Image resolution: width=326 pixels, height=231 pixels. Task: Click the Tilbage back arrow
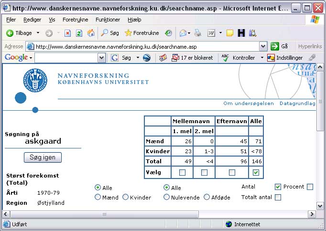pyautogui.click(x=19, y=33)
